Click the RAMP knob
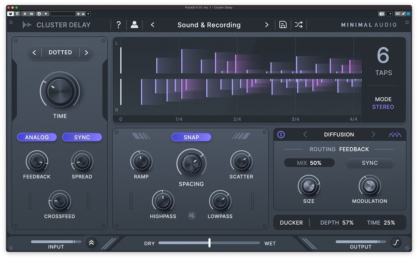Image resolution: width=418 pixels, height=259 pixels. point(141,161)
